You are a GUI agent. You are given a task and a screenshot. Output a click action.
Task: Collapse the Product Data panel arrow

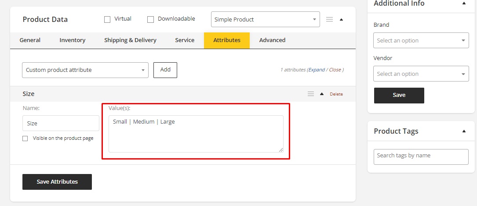(x=342, y=19)
